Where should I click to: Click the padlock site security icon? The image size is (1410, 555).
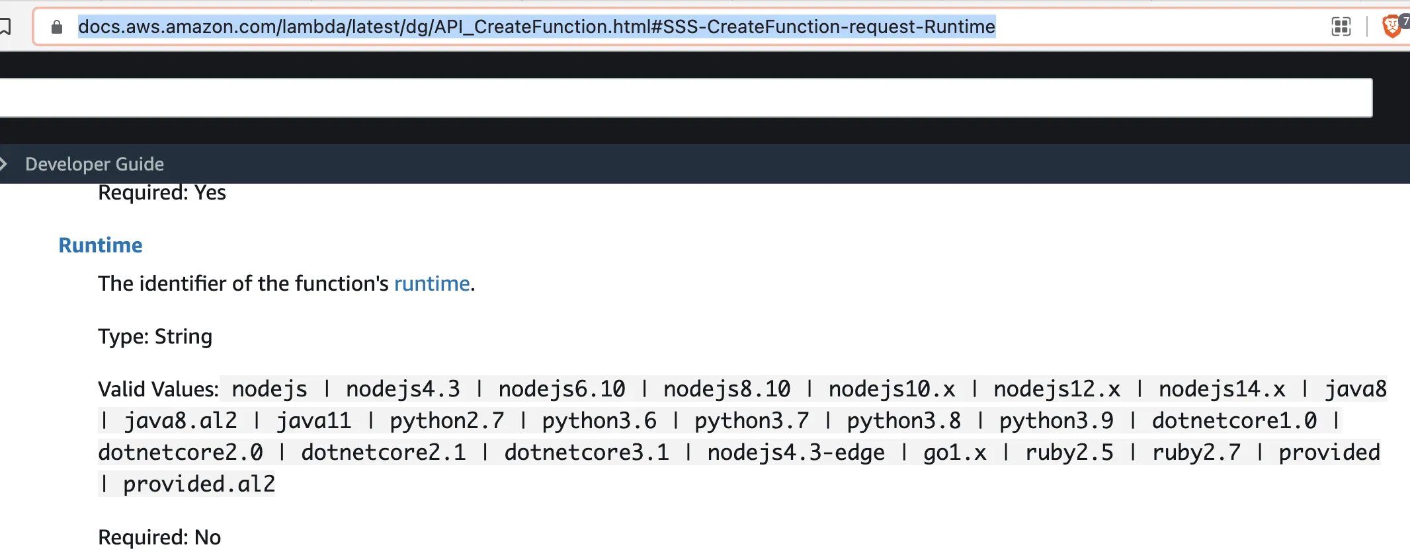coord(57,27)
